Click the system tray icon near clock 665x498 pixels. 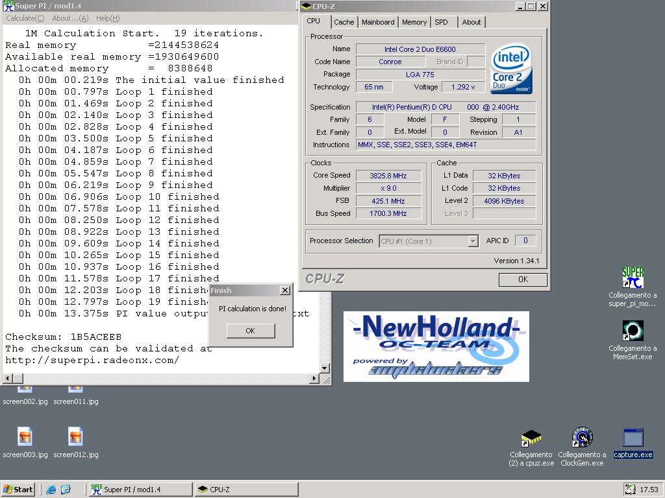pos(630,490)
